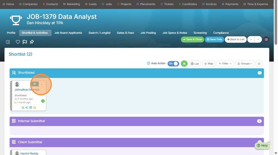Expand the chevron dropdown on Johnathan Merrick's card
The image size is (278, 155).
(42, 84)
